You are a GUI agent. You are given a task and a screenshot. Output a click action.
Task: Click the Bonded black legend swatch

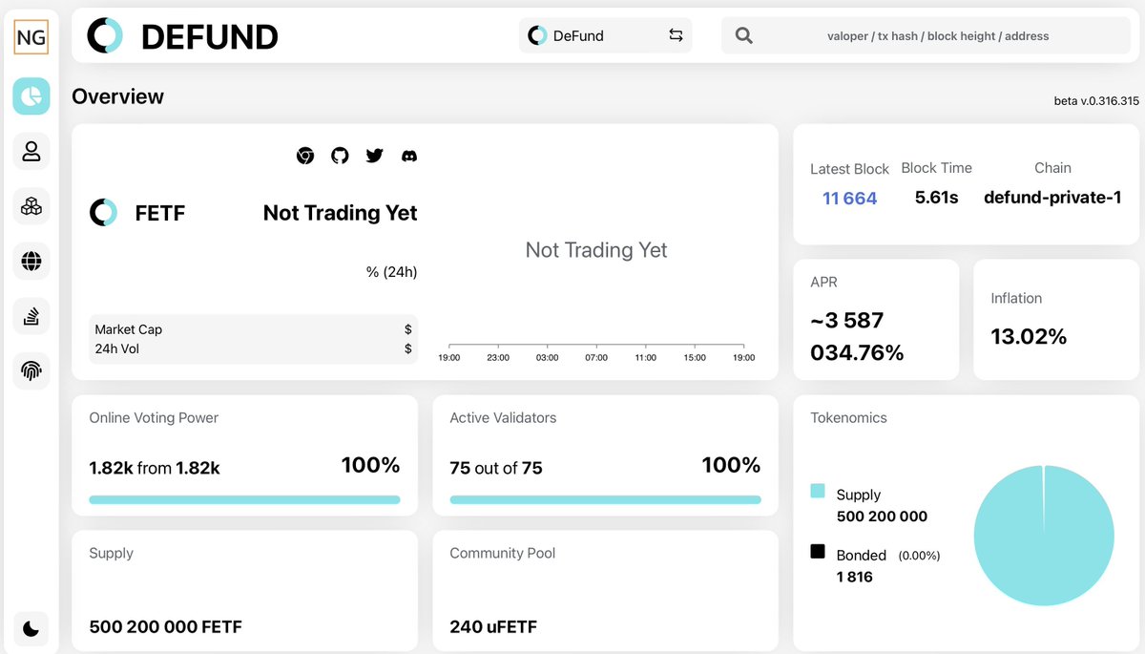point(818,551)
